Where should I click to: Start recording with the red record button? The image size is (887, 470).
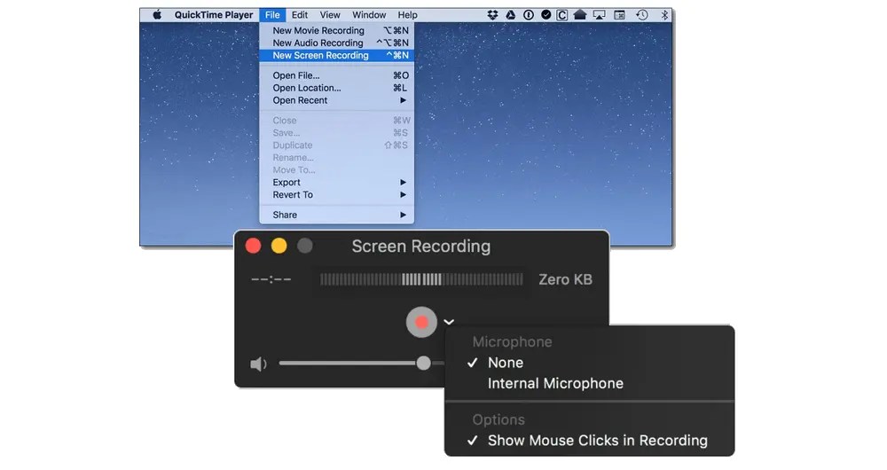pyautogui.click(x=421, y=323)
